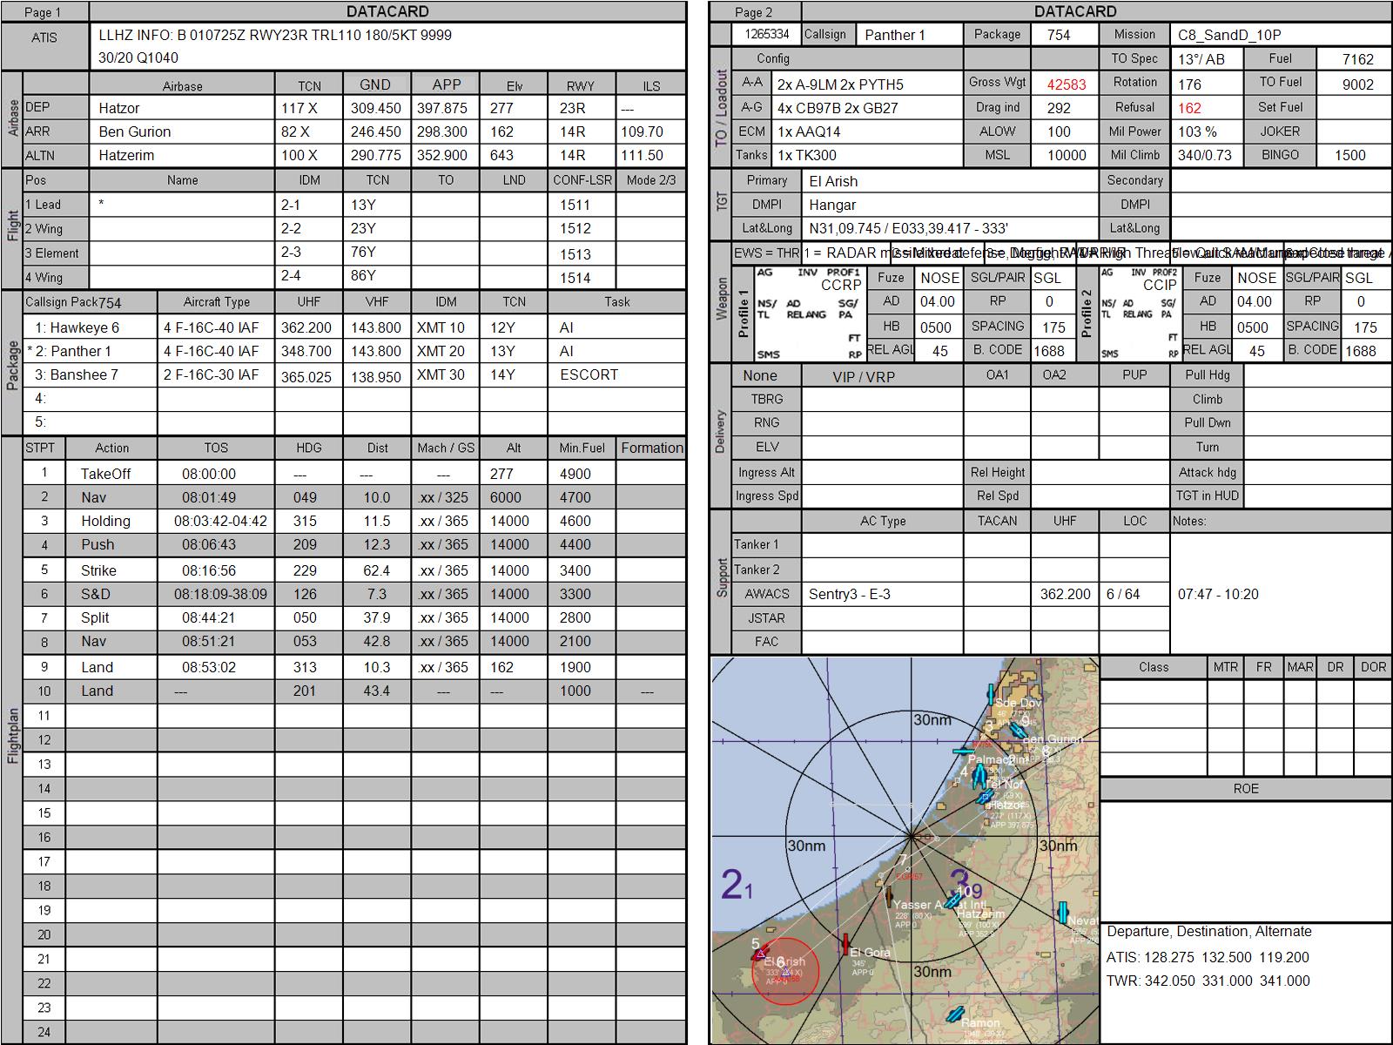Select the Panther 1 callsign field

click(909, 35)
